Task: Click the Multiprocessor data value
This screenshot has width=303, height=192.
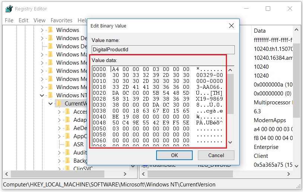Action: point(273,102)
